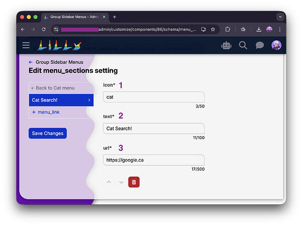Open site search magnifier icon
Screen dimensions: 302x226
(x=243, y=45)
